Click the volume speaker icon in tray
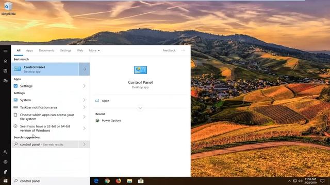330x185 pixels. pyautogui.click(x=301, y=181)
